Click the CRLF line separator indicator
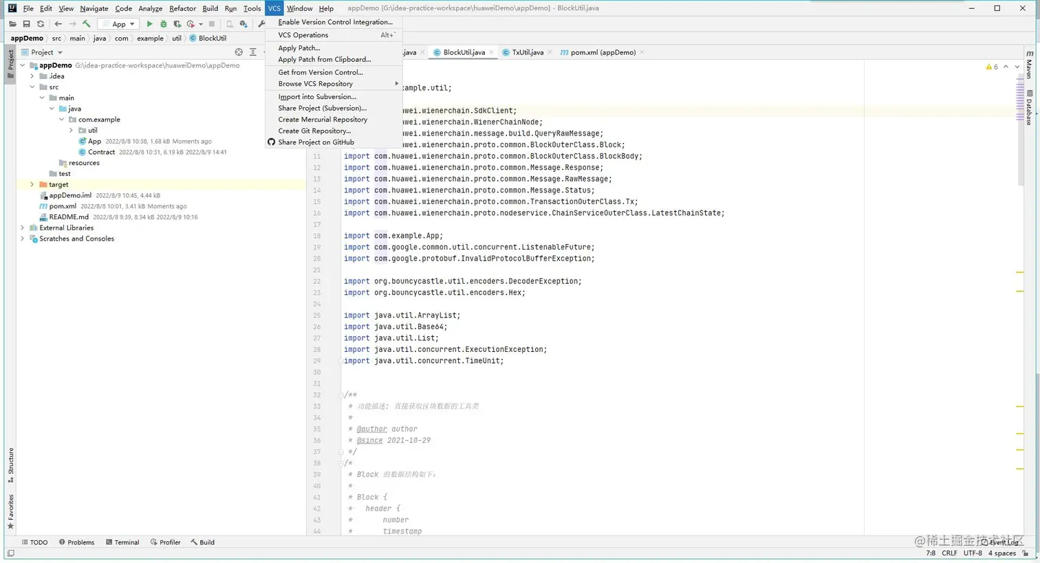This screenshot has width=1040, height=563. (949, 553)
